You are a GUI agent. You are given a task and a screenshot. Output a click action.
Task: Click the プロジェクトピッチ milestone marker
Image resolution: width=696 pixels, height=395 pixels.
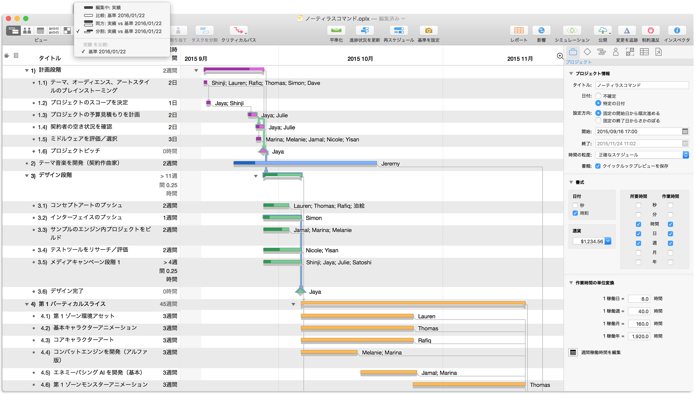[x=263, y=151]
